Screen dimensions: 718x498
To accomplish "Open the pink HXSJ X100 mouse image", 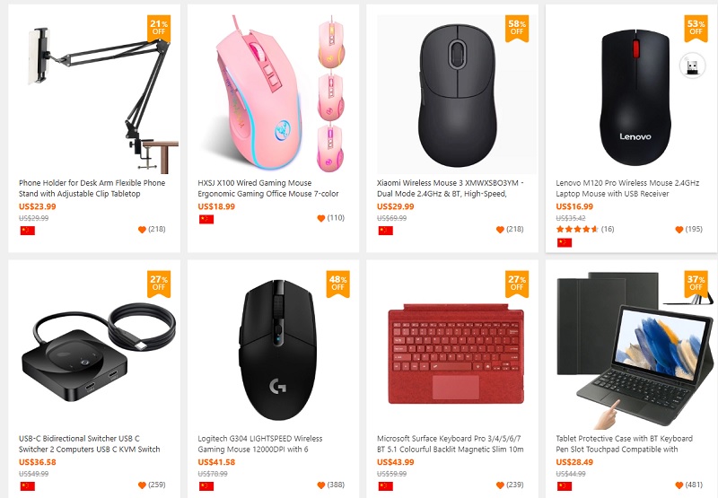I will [273, 94].
